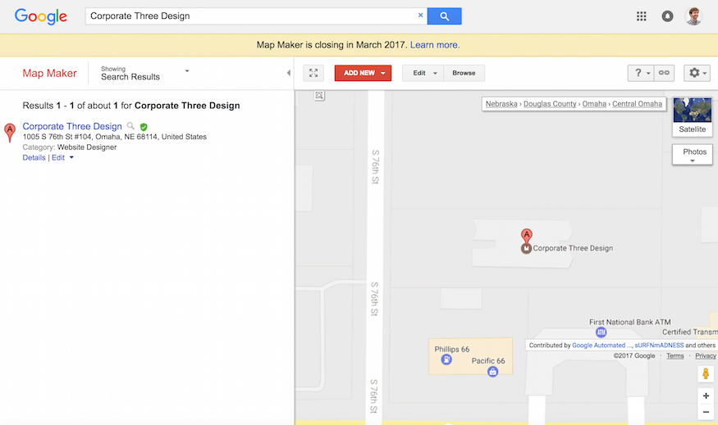Click the zoom-to-area icon on the map
This screenshot has height=425, width=718.
tap(319, 95)
